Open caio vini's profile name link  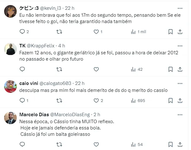(28, 83)
